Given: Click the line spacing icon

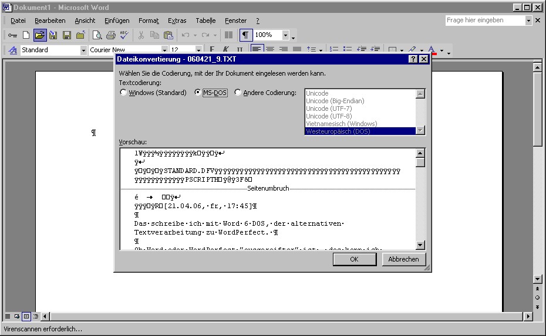Looking at the screenshot, I should click(311, 49).
